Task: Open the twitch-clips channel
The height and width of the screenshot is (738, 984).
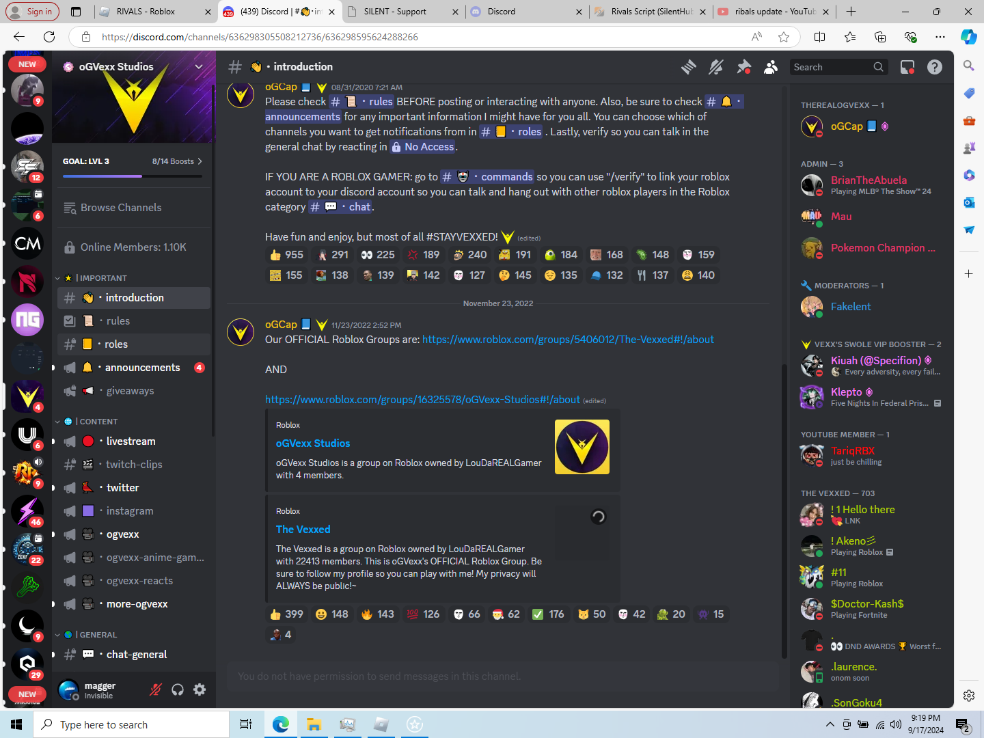Action: click(x=134, y=465)
